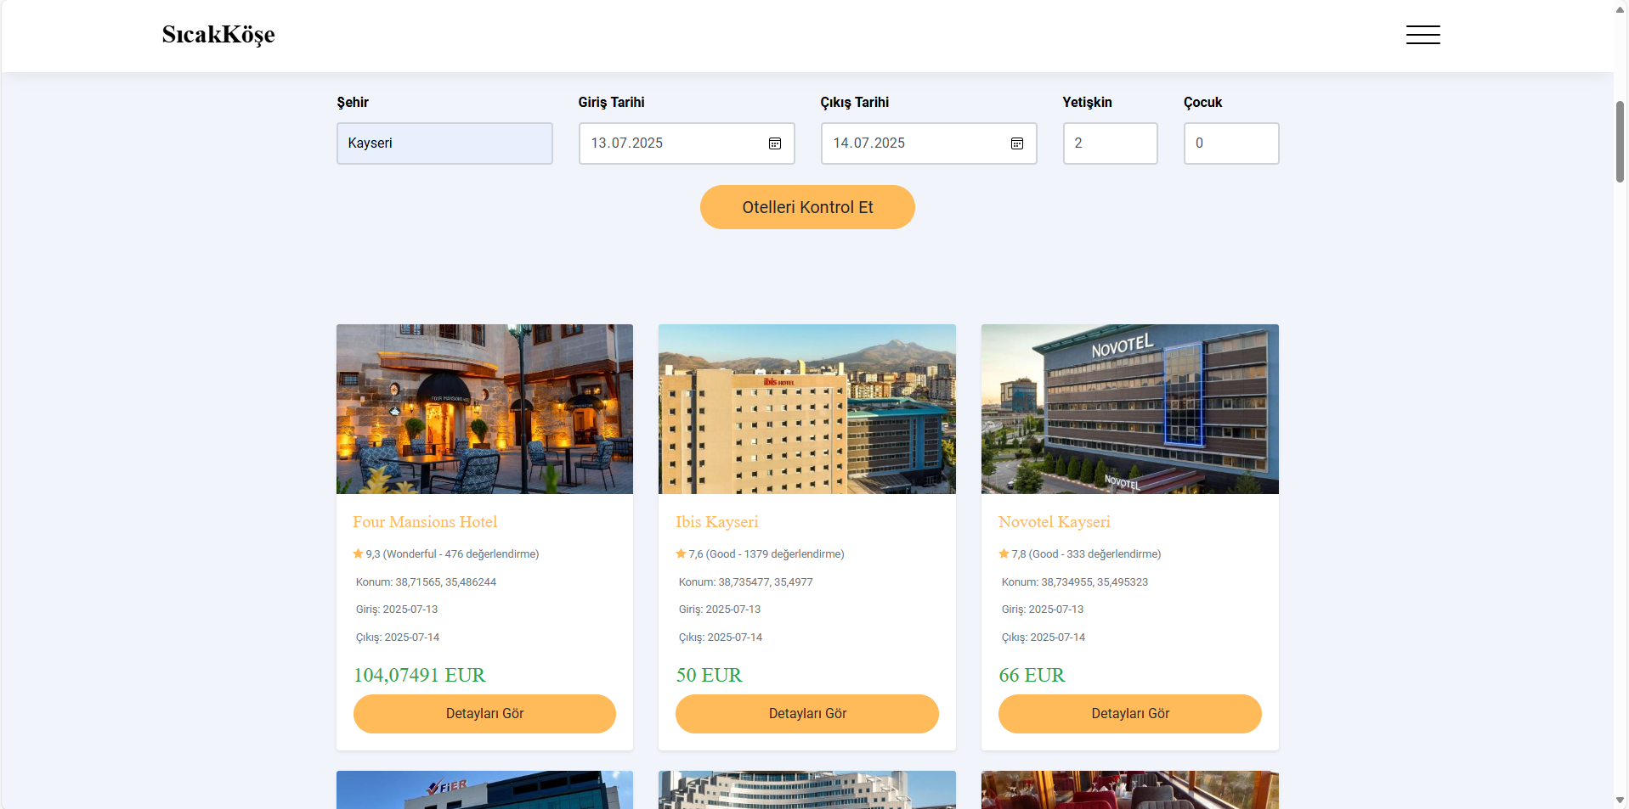Viewport: 1629px width, 809px height.
Task: View details for Four Mansions Hotel
Action: 484,714
